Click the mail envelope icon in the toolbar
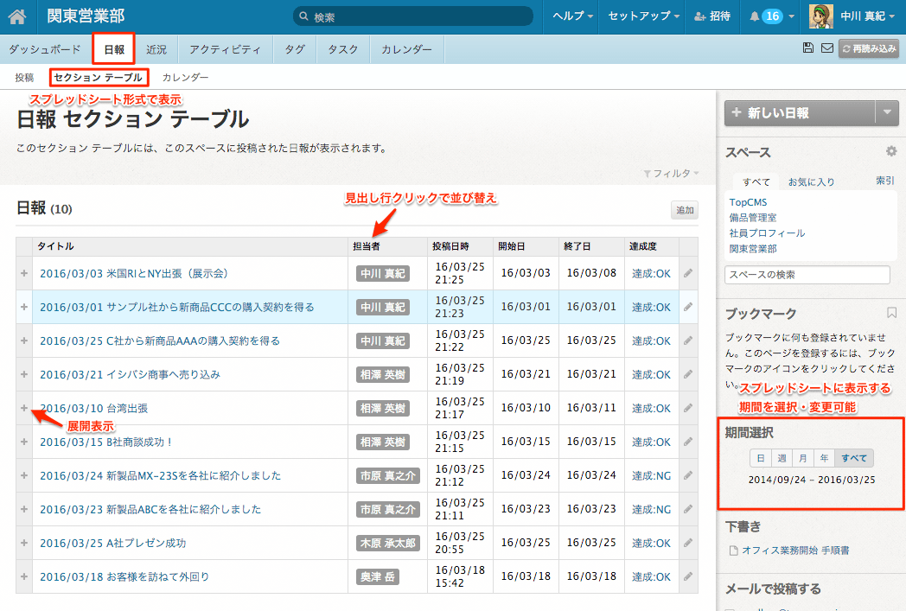The height and width of the screenshot is (611, 906). (x=826, y=48)
